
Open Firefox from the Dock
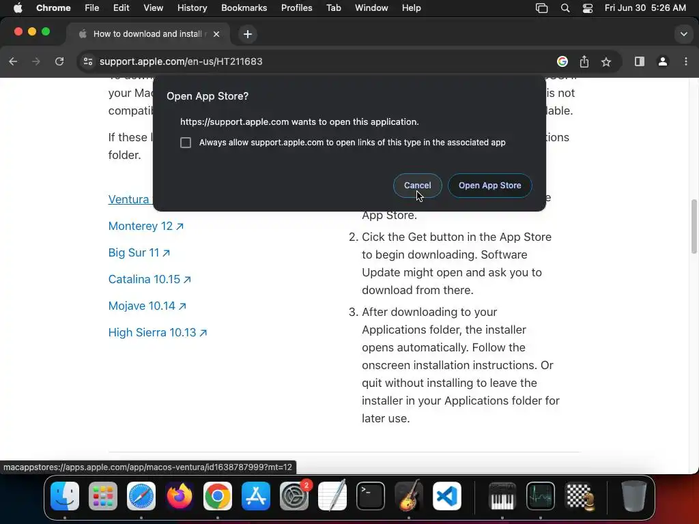[180, 496]
